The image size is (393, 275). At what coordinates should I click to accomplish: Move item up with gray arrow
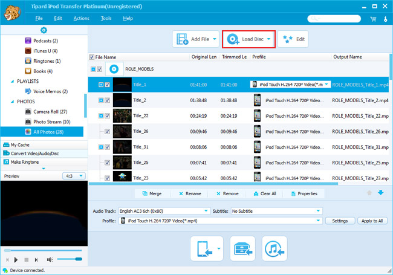[369, 193]
